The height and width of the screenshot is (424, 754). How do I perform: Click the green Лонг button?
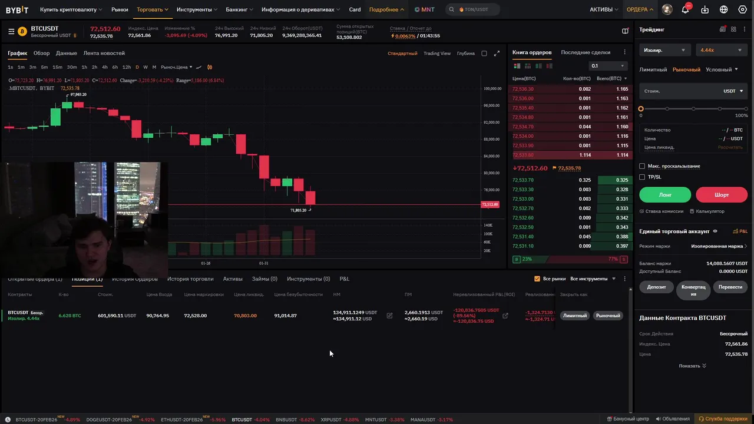coord(665,194)
